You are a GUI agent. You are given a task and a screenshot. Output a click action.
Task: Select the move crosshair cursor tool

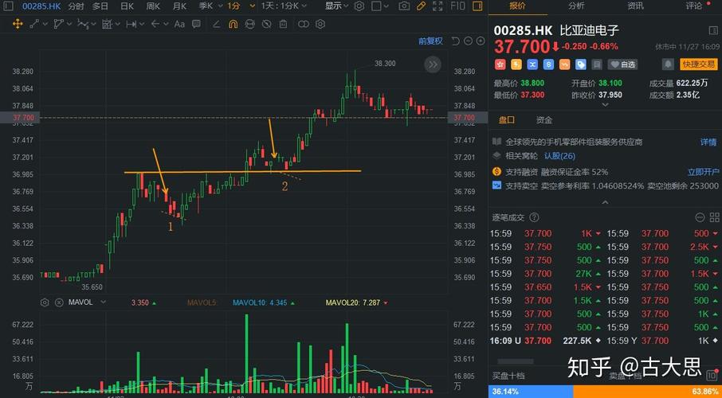[18, 24]
